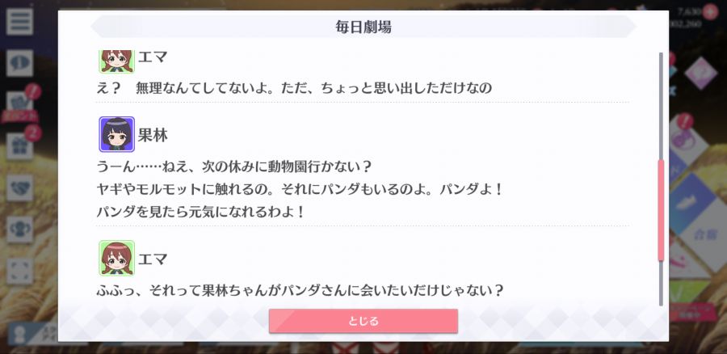Click the とじる close button
Viewport: 727px width, 354px height.
tap(363, 321)
